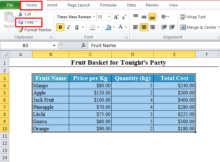Image resolution: width=220 pixels, height=162 pixels.
Task: Switch to the View tab
Action: click(x=173, y=5)
